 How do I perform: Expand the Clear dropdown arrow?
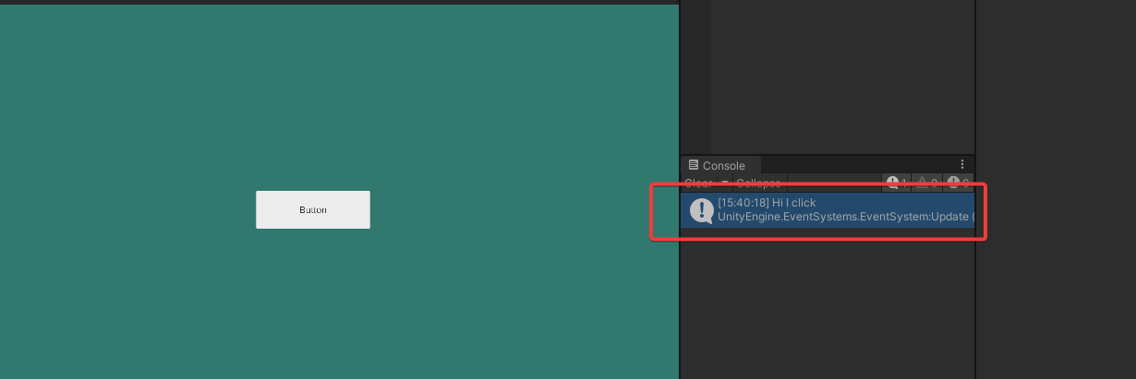click(x=724, y=183)
